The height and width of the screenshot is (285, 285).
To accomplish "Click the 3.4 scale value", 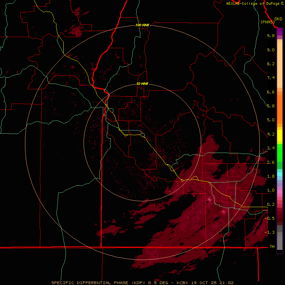I will (271, 148).
